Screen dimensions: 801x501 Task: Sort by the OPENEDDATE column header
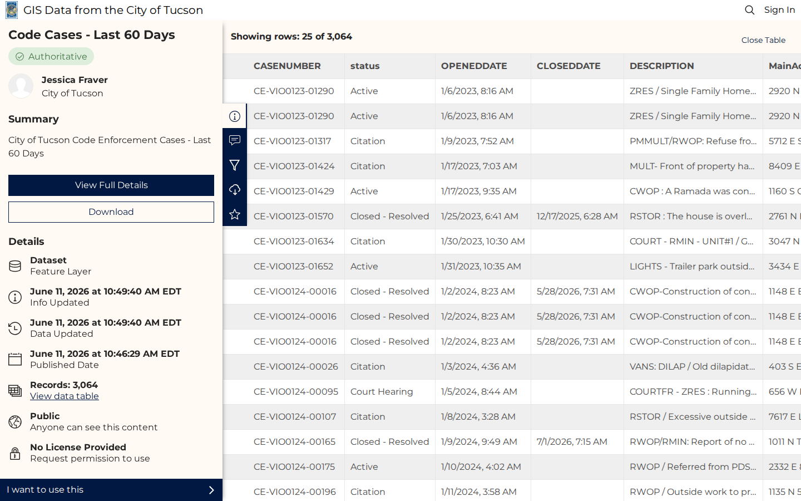pos(474,66)
